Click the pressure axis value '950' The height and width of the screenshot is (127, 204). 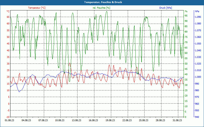[x=197, y=110]
